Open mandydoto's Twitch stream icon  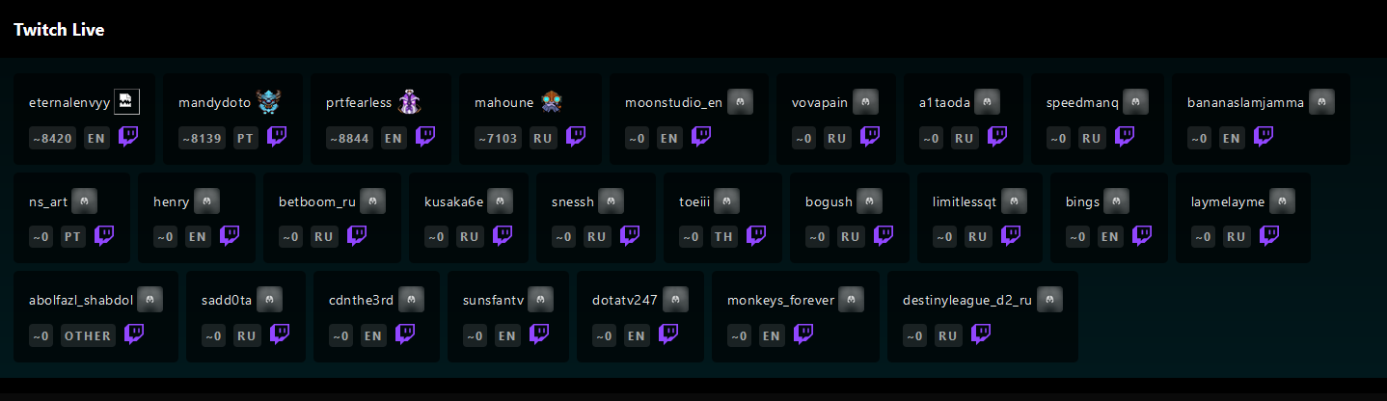tap(277, 137)
